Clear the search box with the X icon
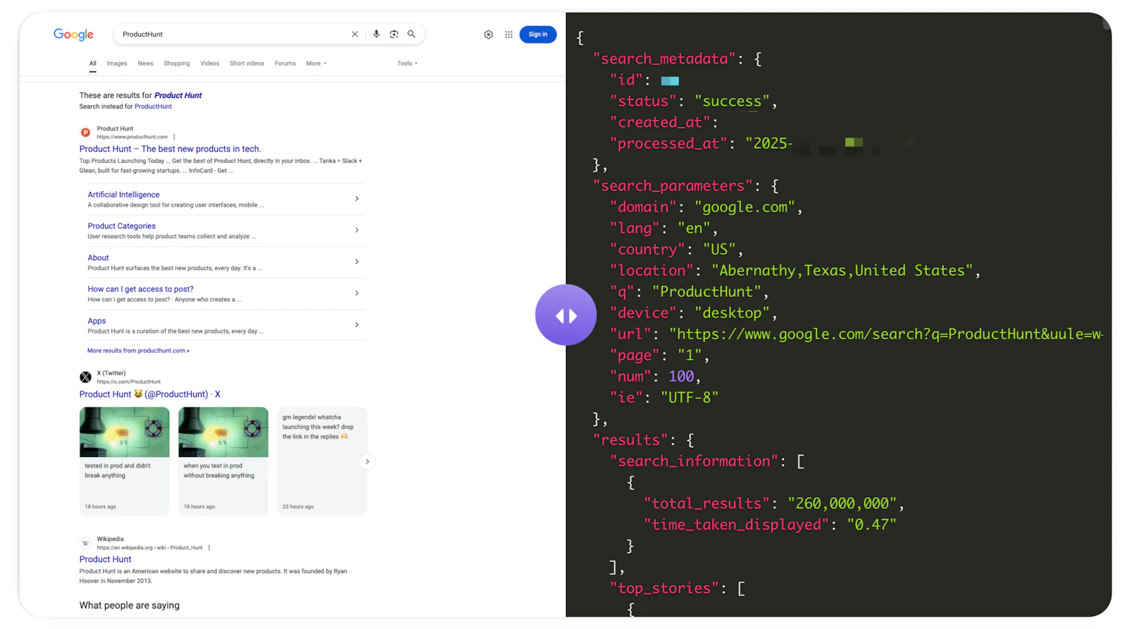The width and height of the screenshot is (1128, 629). pyautogui.click(x=355, y=34)
